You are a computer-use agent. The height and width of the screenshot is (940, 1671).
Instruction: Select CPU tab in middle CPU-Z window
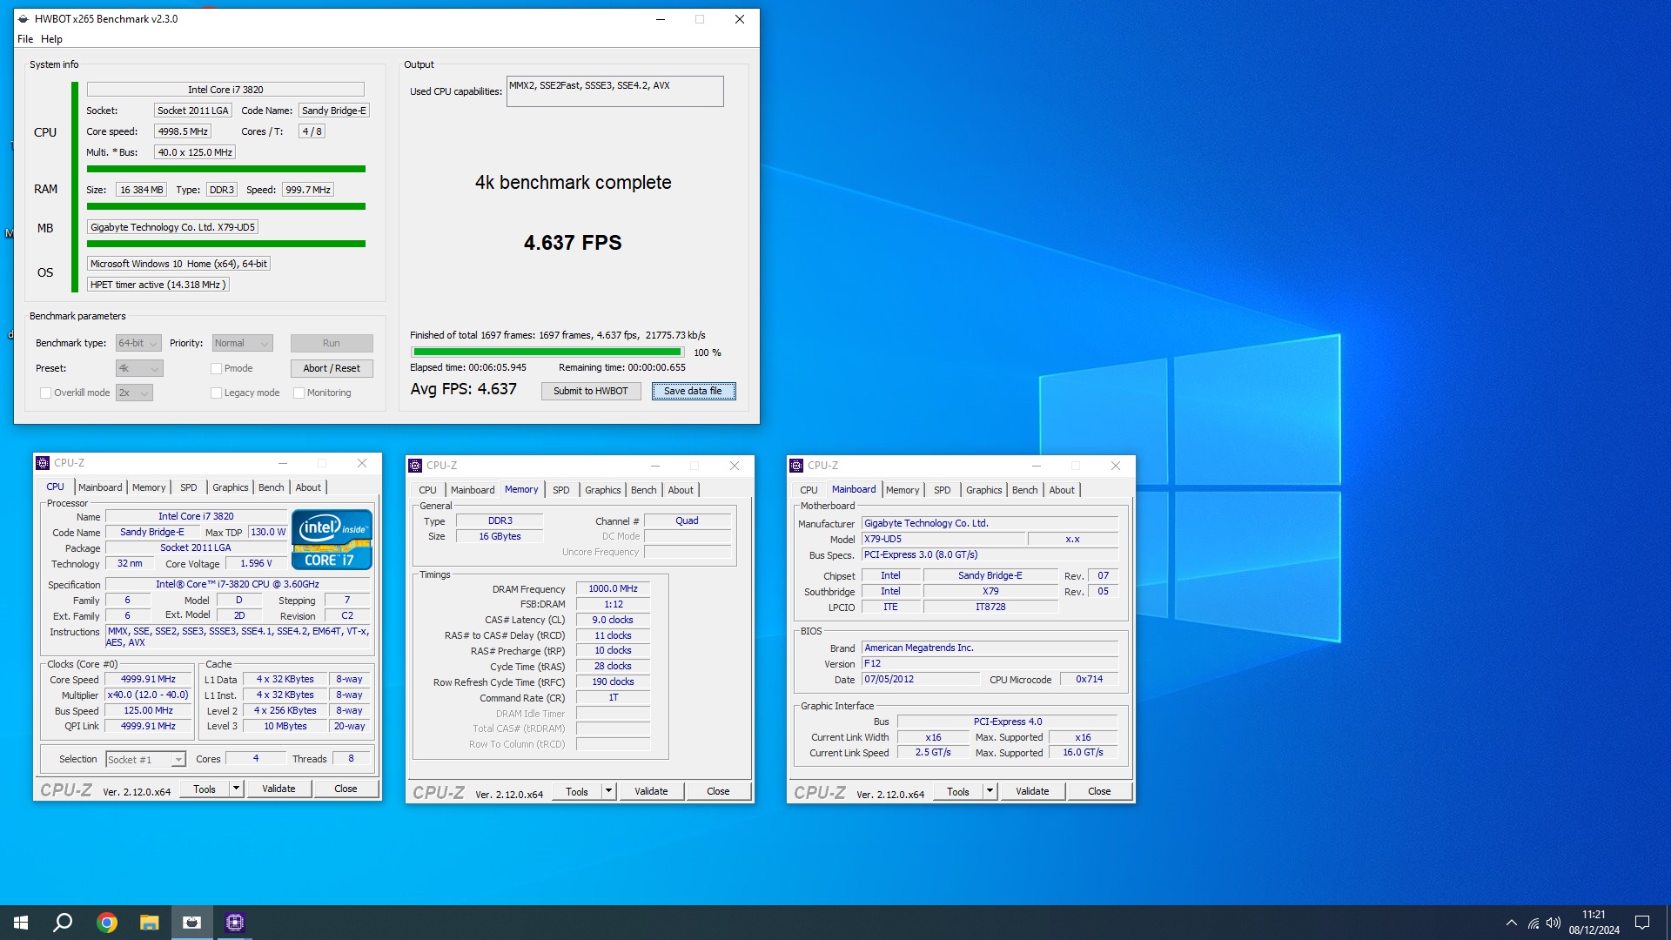[x=427, y=490]
